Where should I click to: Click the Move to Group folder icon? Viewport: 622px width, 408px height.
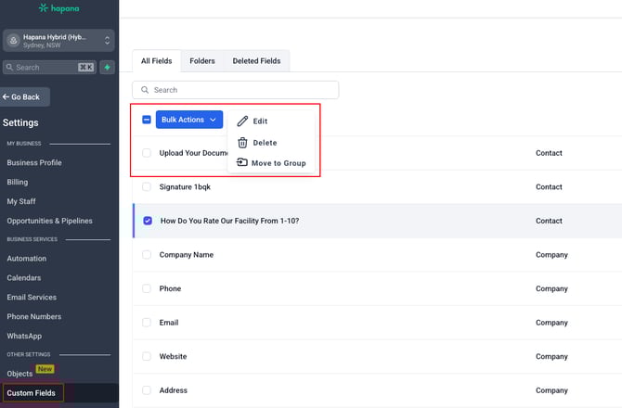[242, 163]
